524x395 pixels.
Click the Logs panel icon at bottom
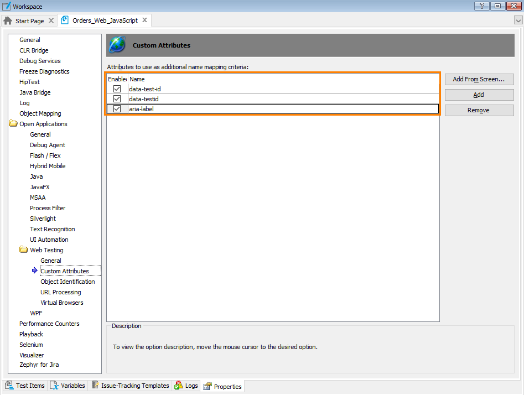[x=178, y=386]
